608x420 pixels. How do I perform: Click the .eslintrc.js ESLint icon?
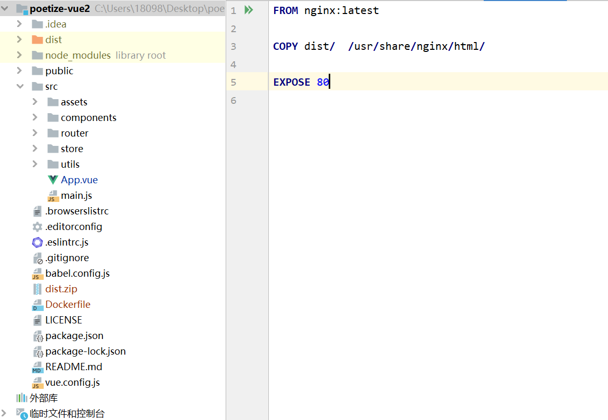point(37,242)
